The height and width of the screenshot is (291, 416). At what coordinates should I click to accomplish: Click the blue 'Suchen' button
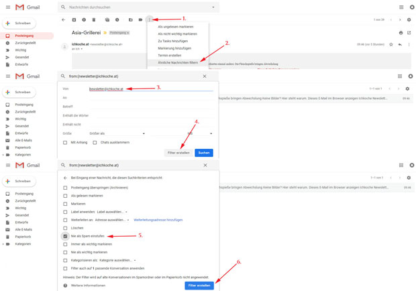tap(204, 153)
